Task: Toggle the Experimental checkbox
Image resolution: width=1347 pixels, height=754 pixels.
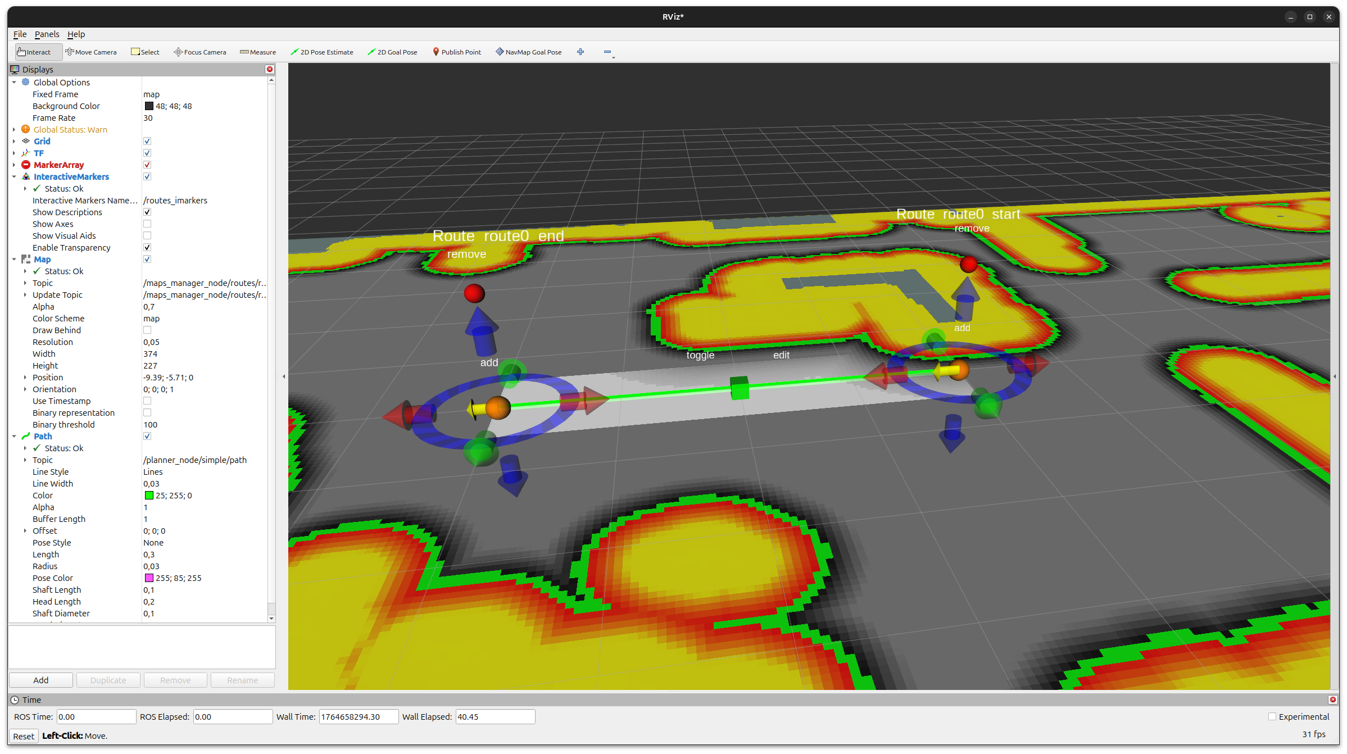Action: pos(1272,716)
